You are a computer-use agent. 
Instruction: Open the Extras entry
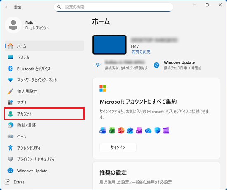pyautogui.click(x=14, y=182)
